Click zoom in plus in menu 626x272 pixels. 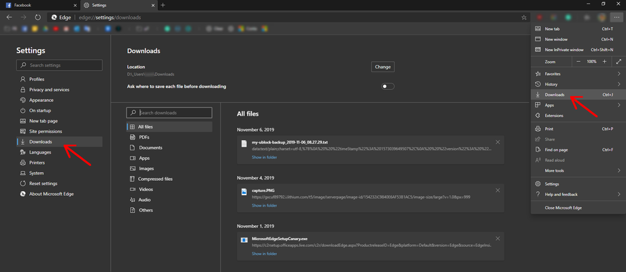coord(604,62)
